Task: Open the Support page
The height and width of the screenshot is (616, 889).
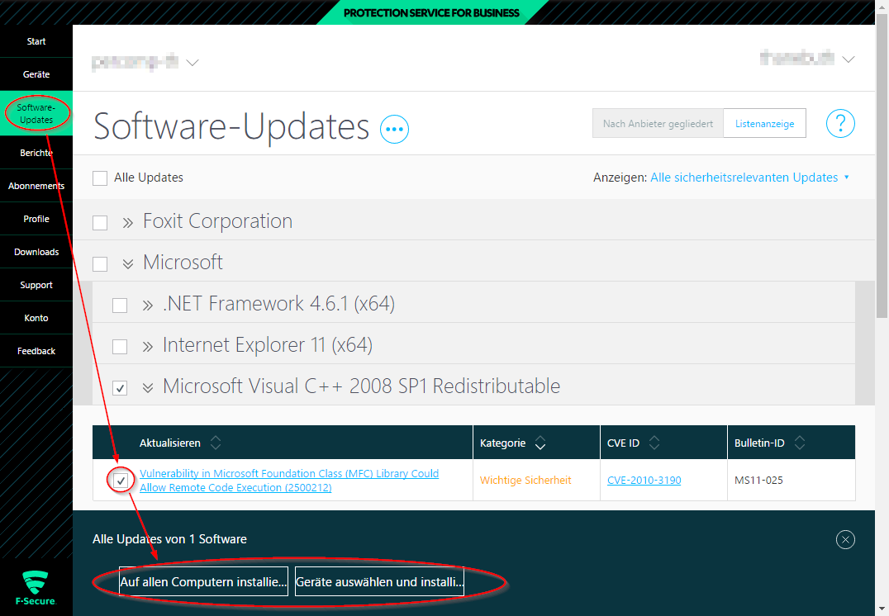Action: click(x=36, y=285)
